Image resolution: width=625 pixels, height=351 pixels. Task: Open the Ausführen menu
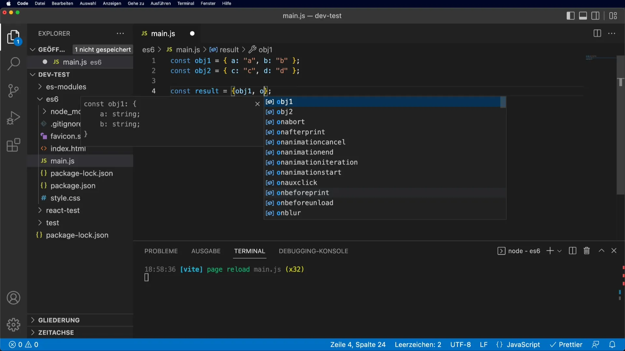160,4
